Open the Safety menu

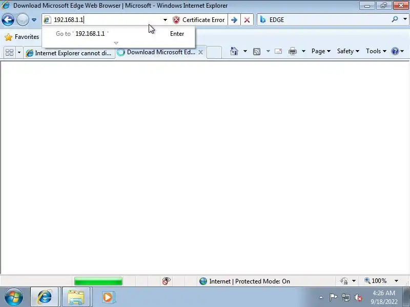click(x=348, y=51)
